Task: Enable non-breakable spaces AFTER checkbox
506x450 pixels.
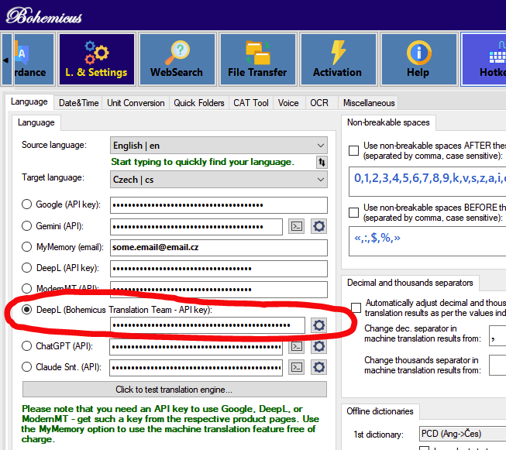Action: 354,150
